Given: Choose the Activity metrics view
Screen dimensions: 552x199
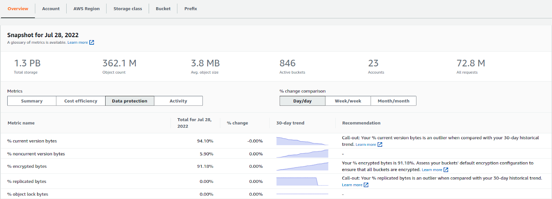Looking at the screenshot, I should [178, 101].
